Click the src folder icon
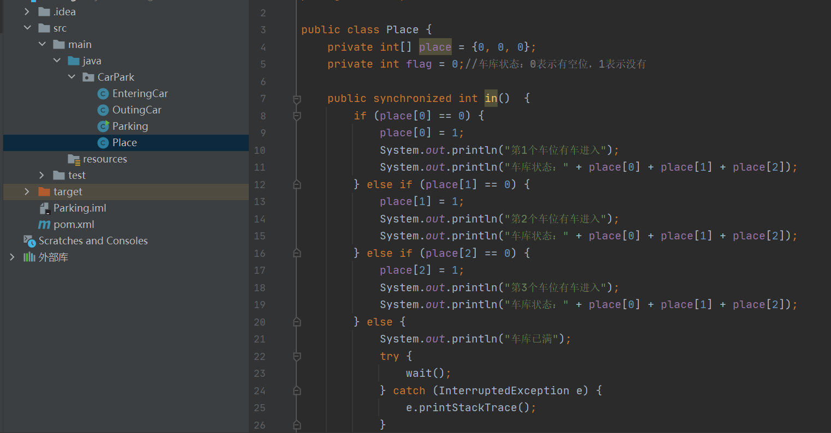The image size is (831, 433). (44, 28)
